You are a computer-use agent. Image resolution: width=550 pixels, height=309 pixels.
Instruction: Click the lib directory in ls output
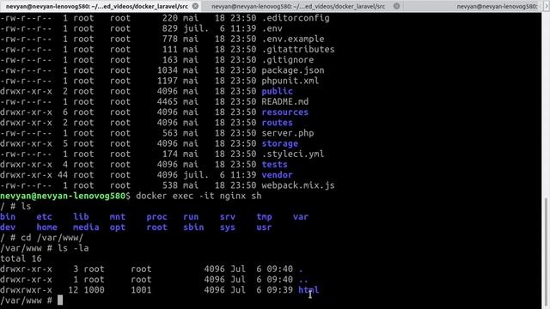pos(81,216)
